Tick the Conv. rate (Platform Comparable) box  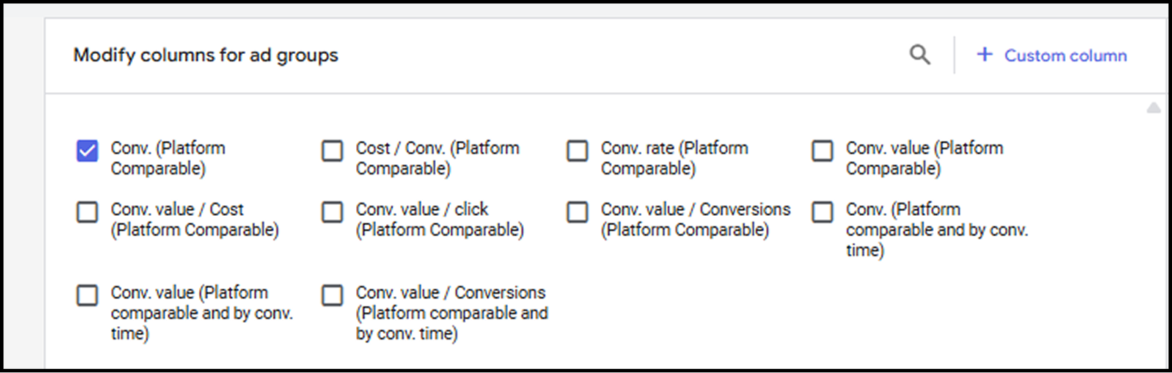pyautogui.click(x=578, y=151)
